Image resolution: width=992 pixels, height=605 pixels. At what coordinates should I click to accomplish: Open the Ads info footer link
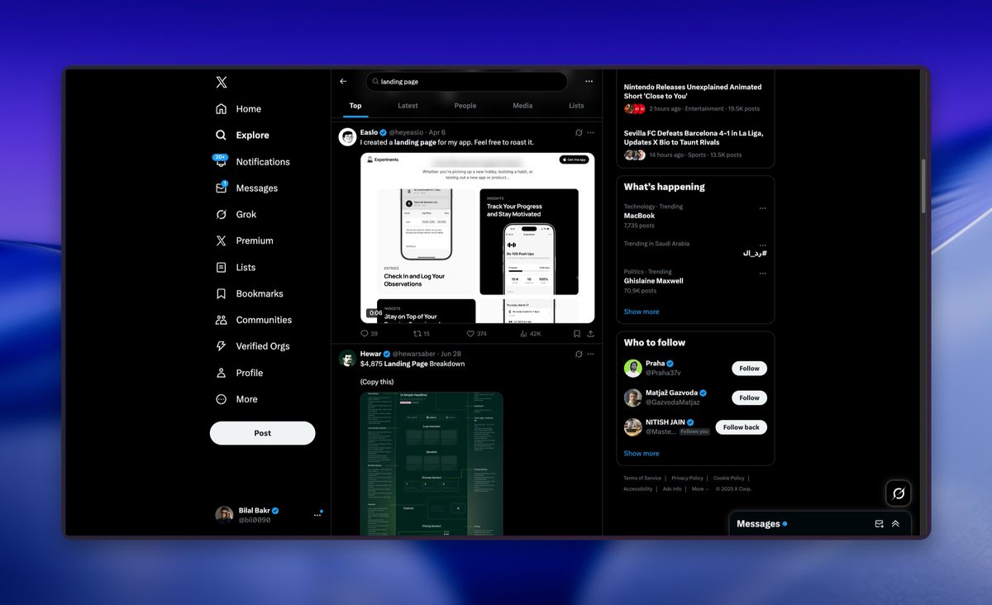[x=672, y=488]
